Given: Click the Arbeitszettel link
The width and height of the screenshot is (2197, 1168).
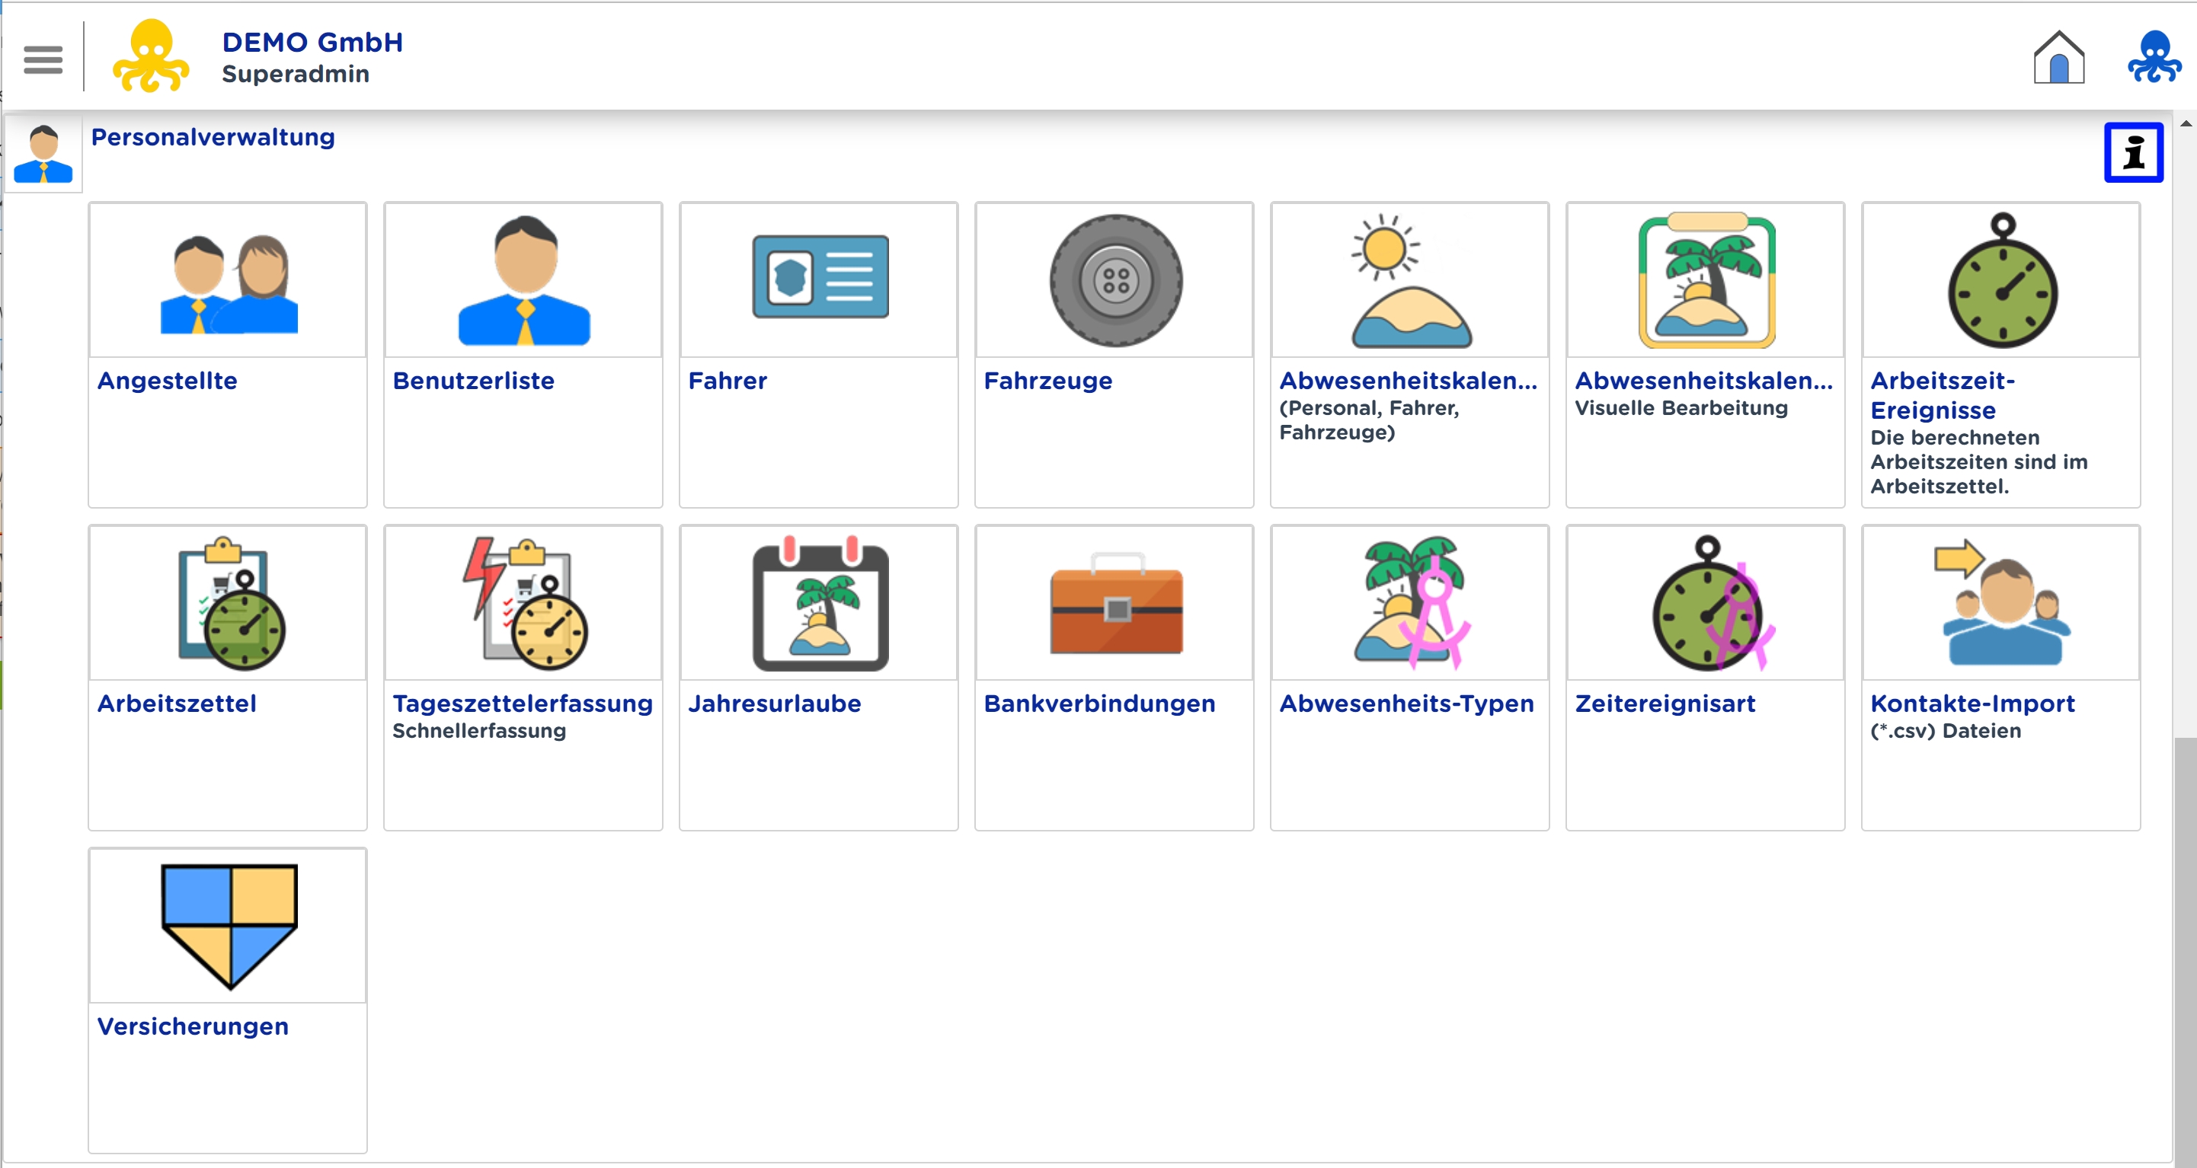Looking at the screenshot, I should tap(177, 704).
